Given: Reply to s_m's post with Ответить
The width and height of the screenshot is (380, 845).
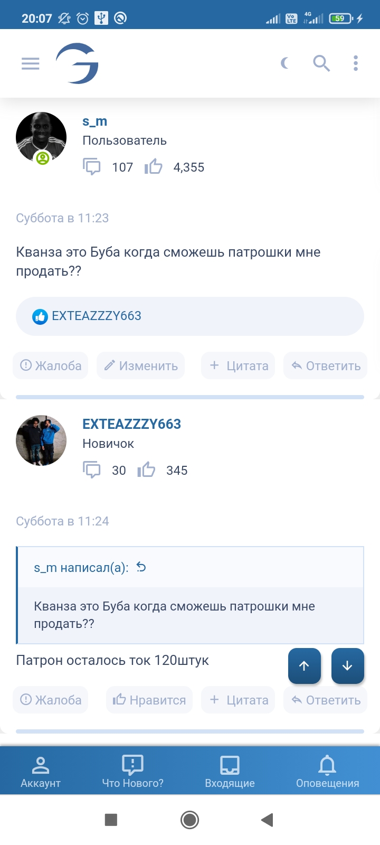Looking at the screenshot, I should 326,365.
